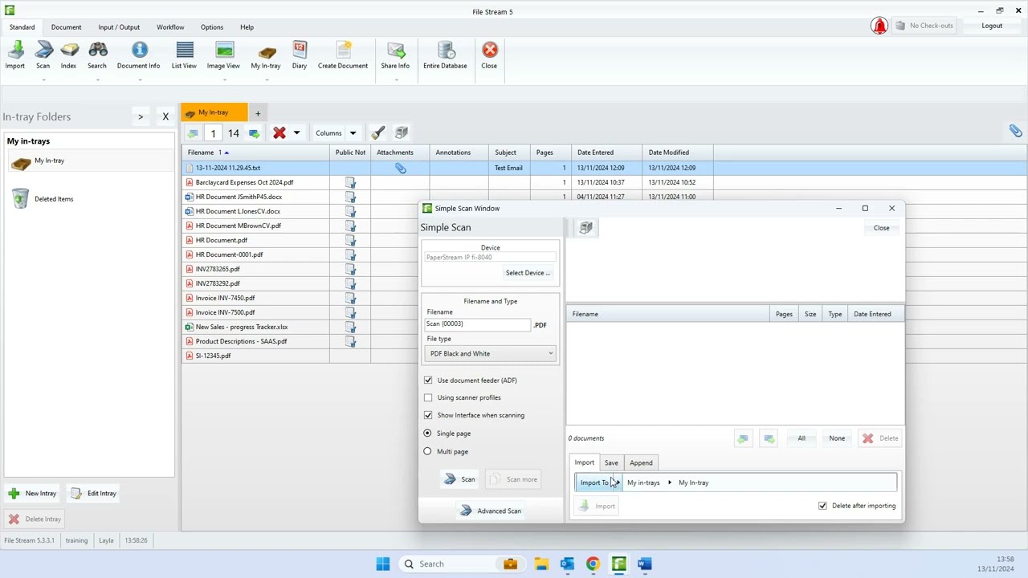The width and height of the screenshot is (1028, 578).
Task: Select Multi page radio button
Action: pyautogui.click(x=427, y=452)
